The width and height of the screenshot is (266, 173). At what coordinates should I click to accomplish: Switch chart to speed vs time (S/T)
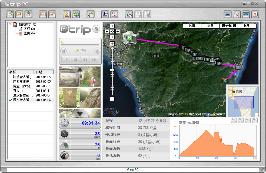[x=255, y=120]
